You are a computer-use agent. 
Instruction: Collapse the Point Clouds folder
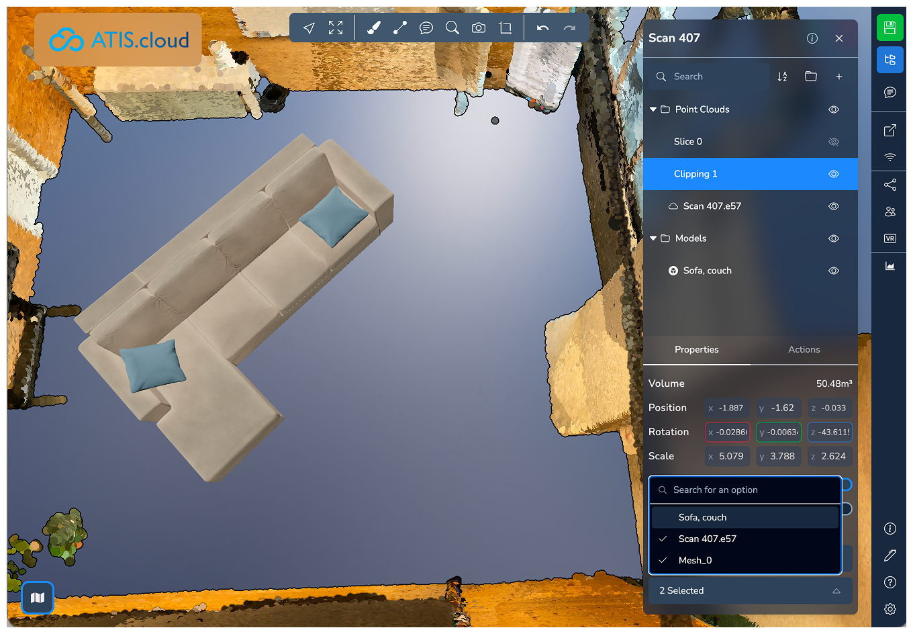click(x=653, y=109)
